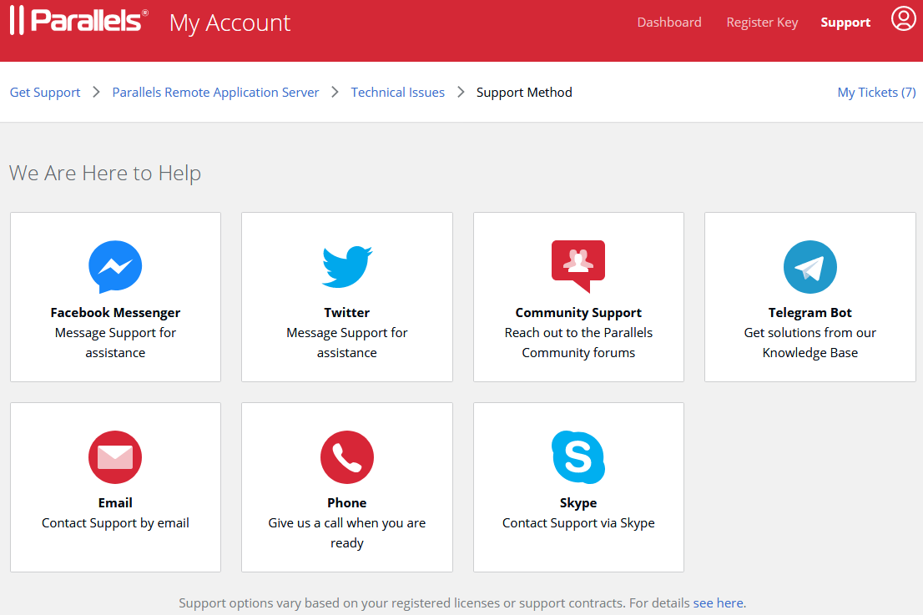
Task: Click the Telegram Bot title
Action: [x=810, y=312]
